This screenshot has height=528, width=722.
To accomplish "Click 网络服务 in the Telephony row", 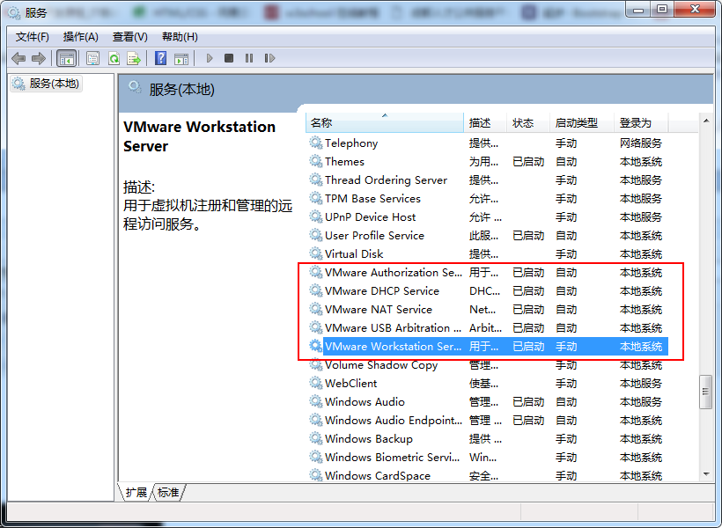I will 640,143.
